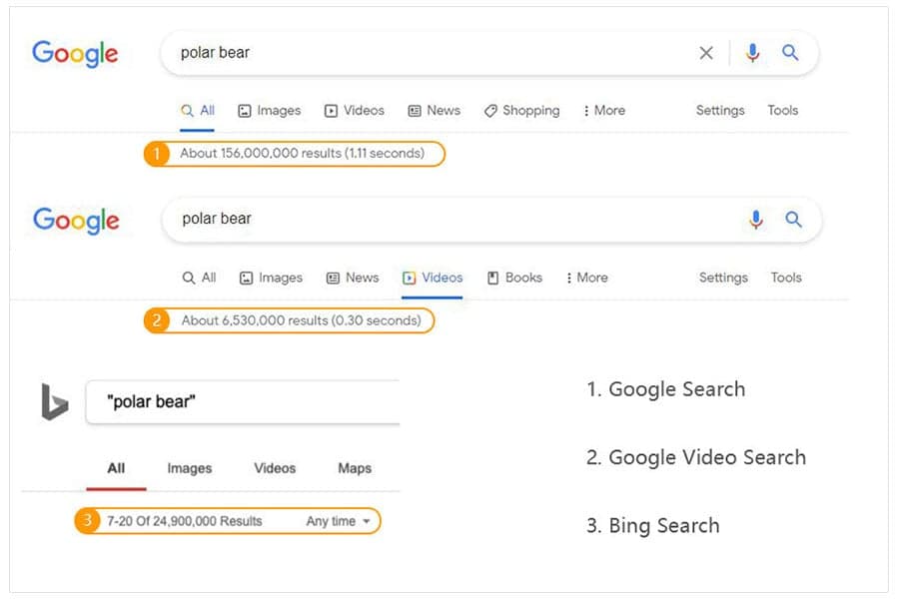The width and height of the screenshot is (899, 599).
Task: Select Books tab in second Google results
Action: tap(514, 278)
